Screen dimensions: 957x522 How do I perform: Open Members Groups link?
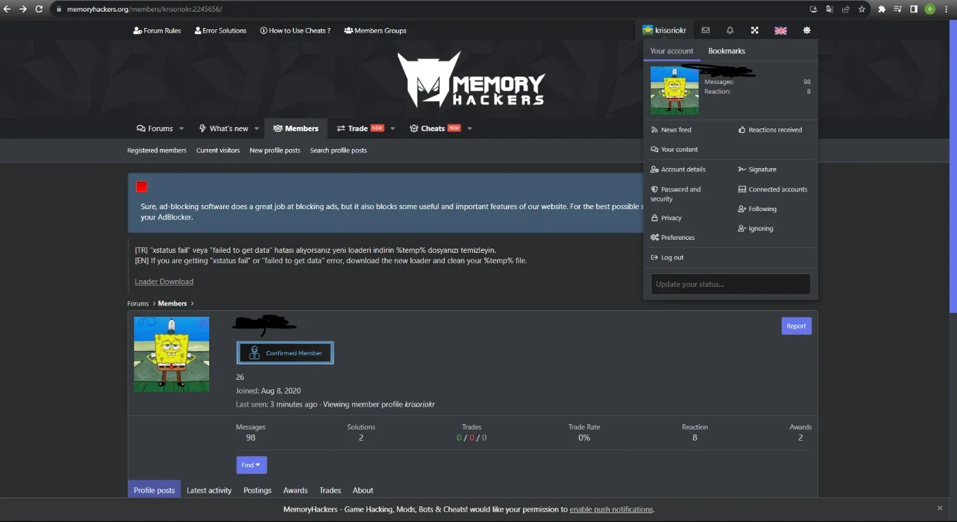click(x=375, y=31)
